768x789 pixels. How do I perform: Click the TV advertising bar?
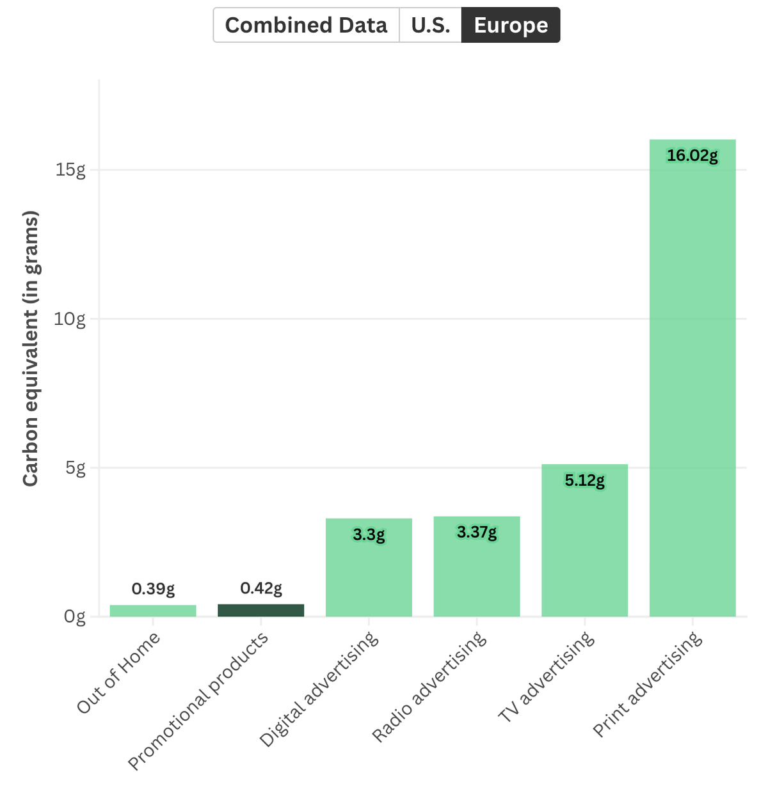[584, 540]
